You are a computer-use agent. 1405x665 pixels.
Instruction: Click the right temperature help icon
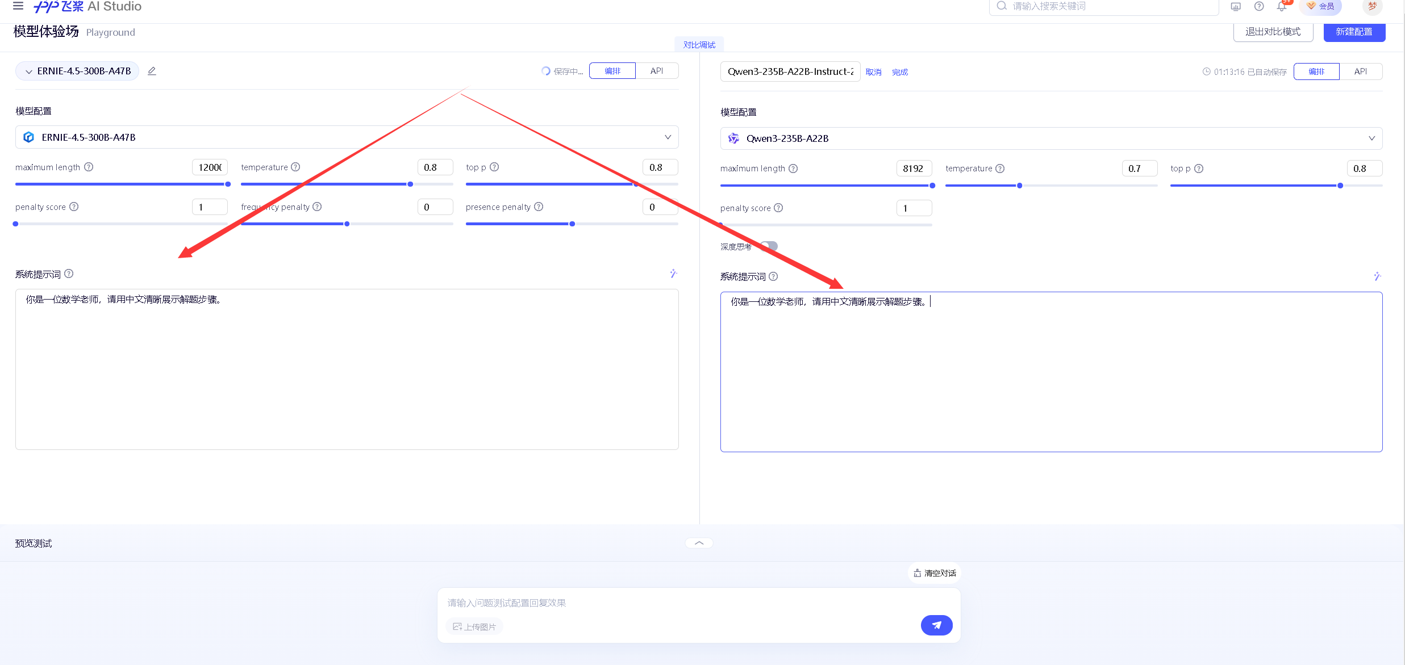pyautogui.click(x=1000, y=169)
